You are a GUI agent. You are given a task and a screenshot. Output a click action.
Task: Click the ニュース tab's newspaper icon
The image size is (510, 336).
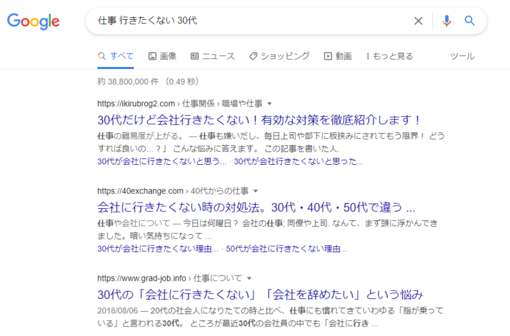pos(194,56)
